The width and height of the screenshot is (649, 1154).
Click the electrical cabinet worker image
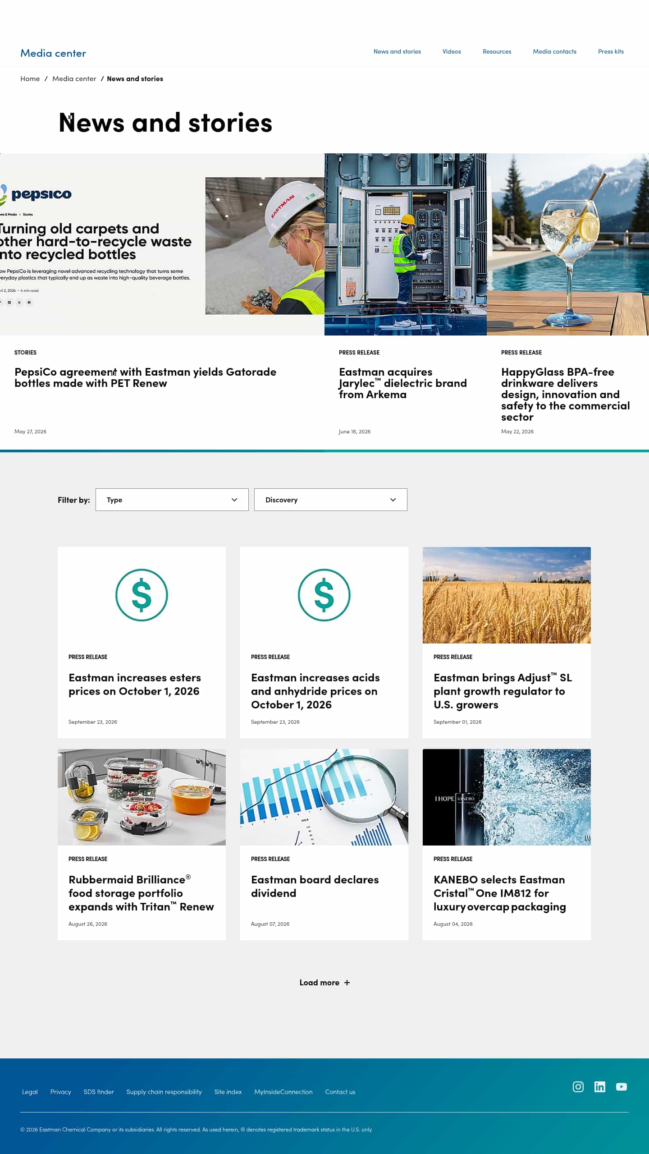pyautogui.click(x=406, y=244)
